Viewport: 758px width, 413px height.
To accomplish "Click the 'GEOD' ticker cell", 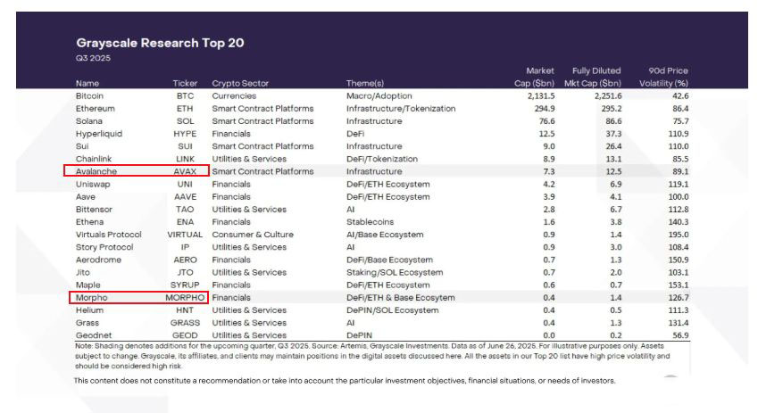I will pos(185,335).
